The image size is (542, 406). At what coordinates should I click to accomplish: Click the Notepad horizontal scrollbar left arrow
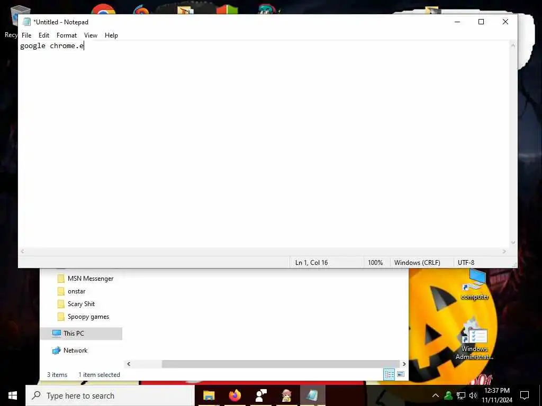22,252
